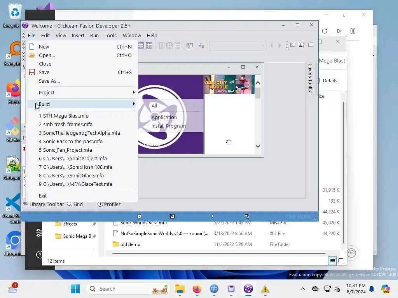Switch Explorer to large thumbnails view icon
Image resolution: width=398 pixels, height=298 pixels.
pyautogui.click(x=341, y=261)
